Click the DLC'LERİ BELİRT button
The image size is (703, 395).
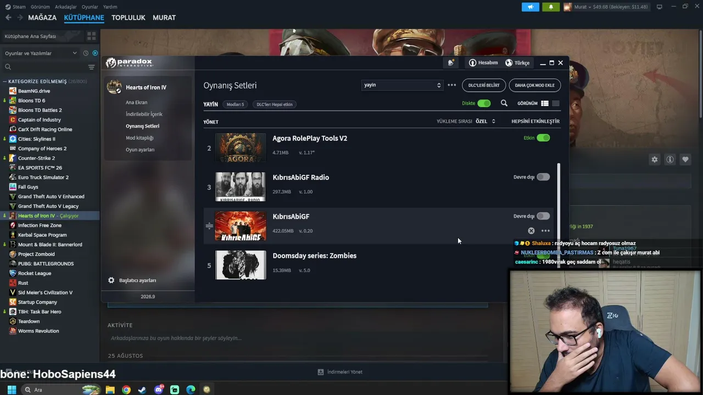click(484, 85)
